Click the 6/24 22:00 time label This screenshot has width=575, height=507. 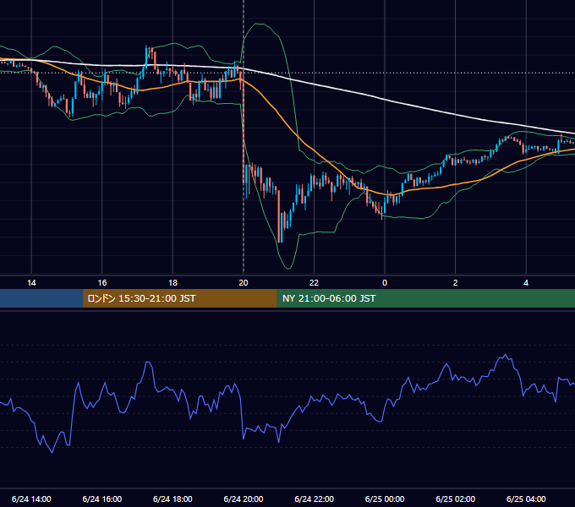pyautogui.click(x=315, y=499)
